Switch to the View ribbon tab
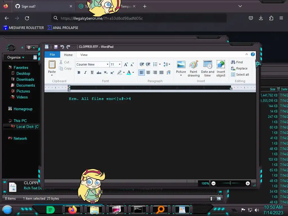 click(x=84, y=55)
